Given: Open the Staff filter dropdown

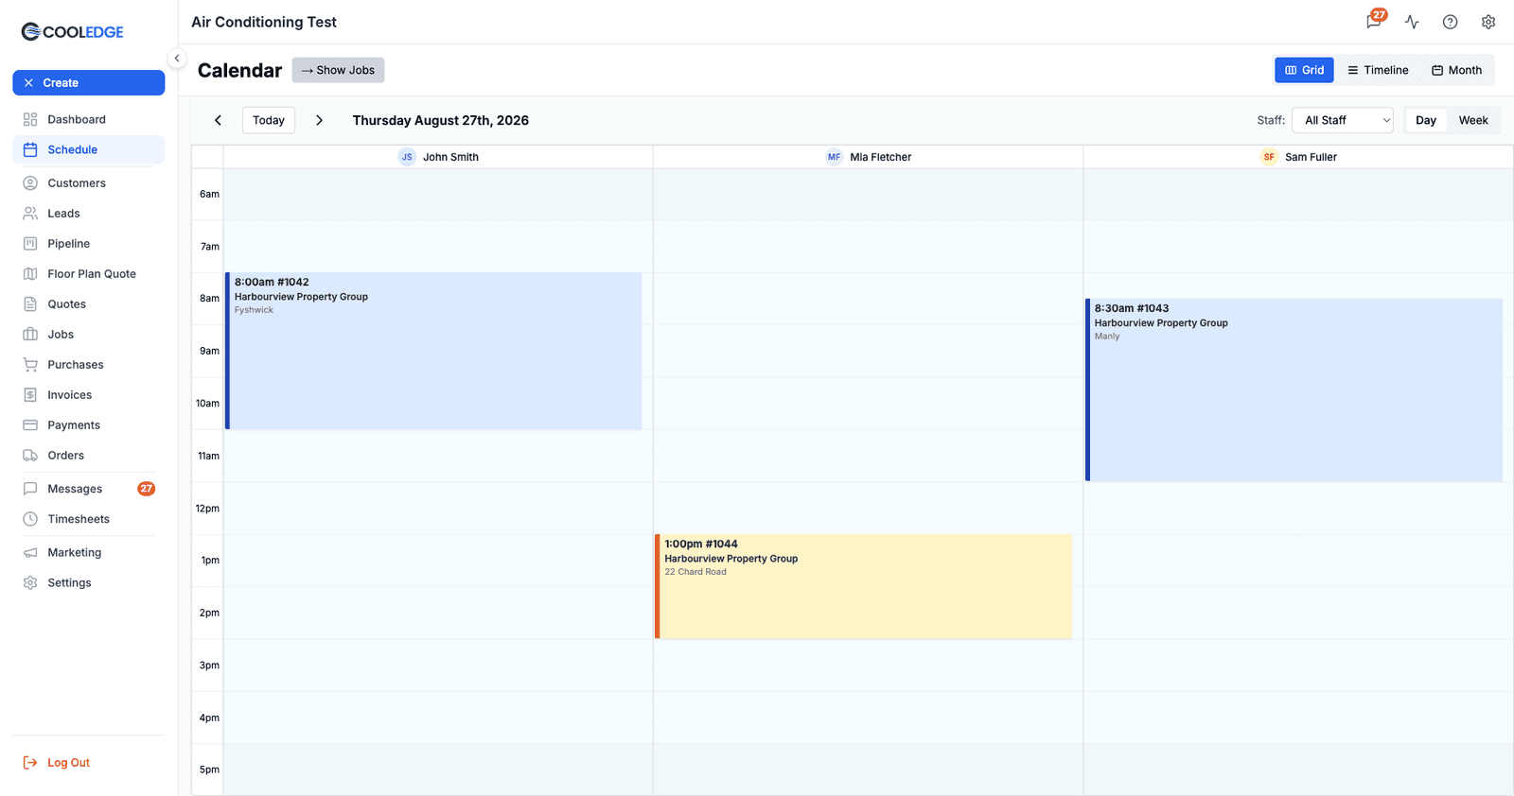Looking at the screenshot, I should 1343,120.
